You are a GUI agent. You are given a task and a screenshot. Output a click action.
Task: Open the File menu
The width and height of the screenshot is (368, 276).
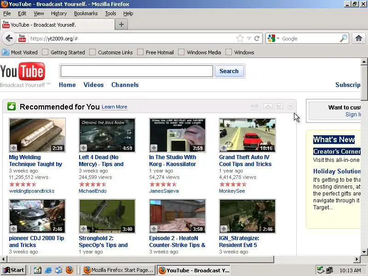click(x=7, y=13)
